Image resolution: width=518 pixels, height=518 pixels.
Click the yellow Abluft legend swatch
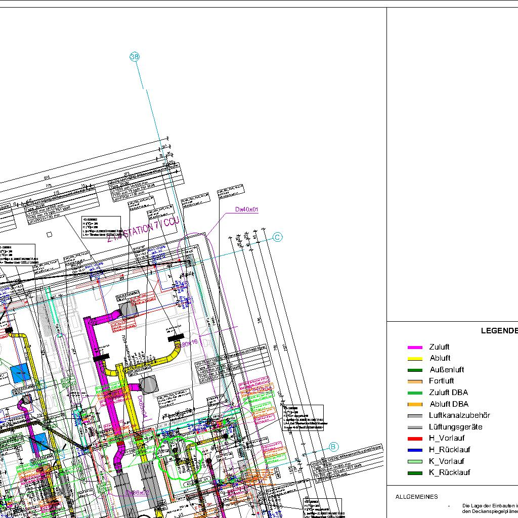point(415,359)
